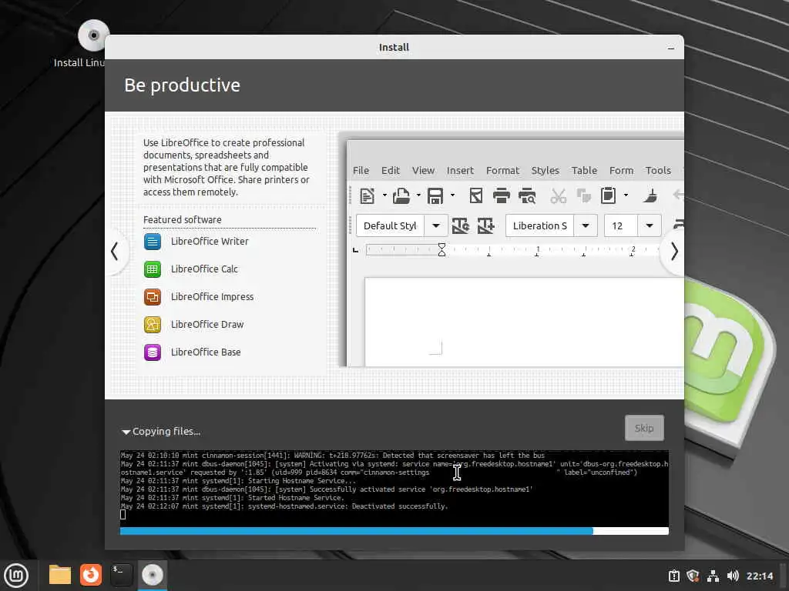This screenshot has width=789, height=591.
Task: Select the LibreOffice Draw label
Action: point(206,324)
